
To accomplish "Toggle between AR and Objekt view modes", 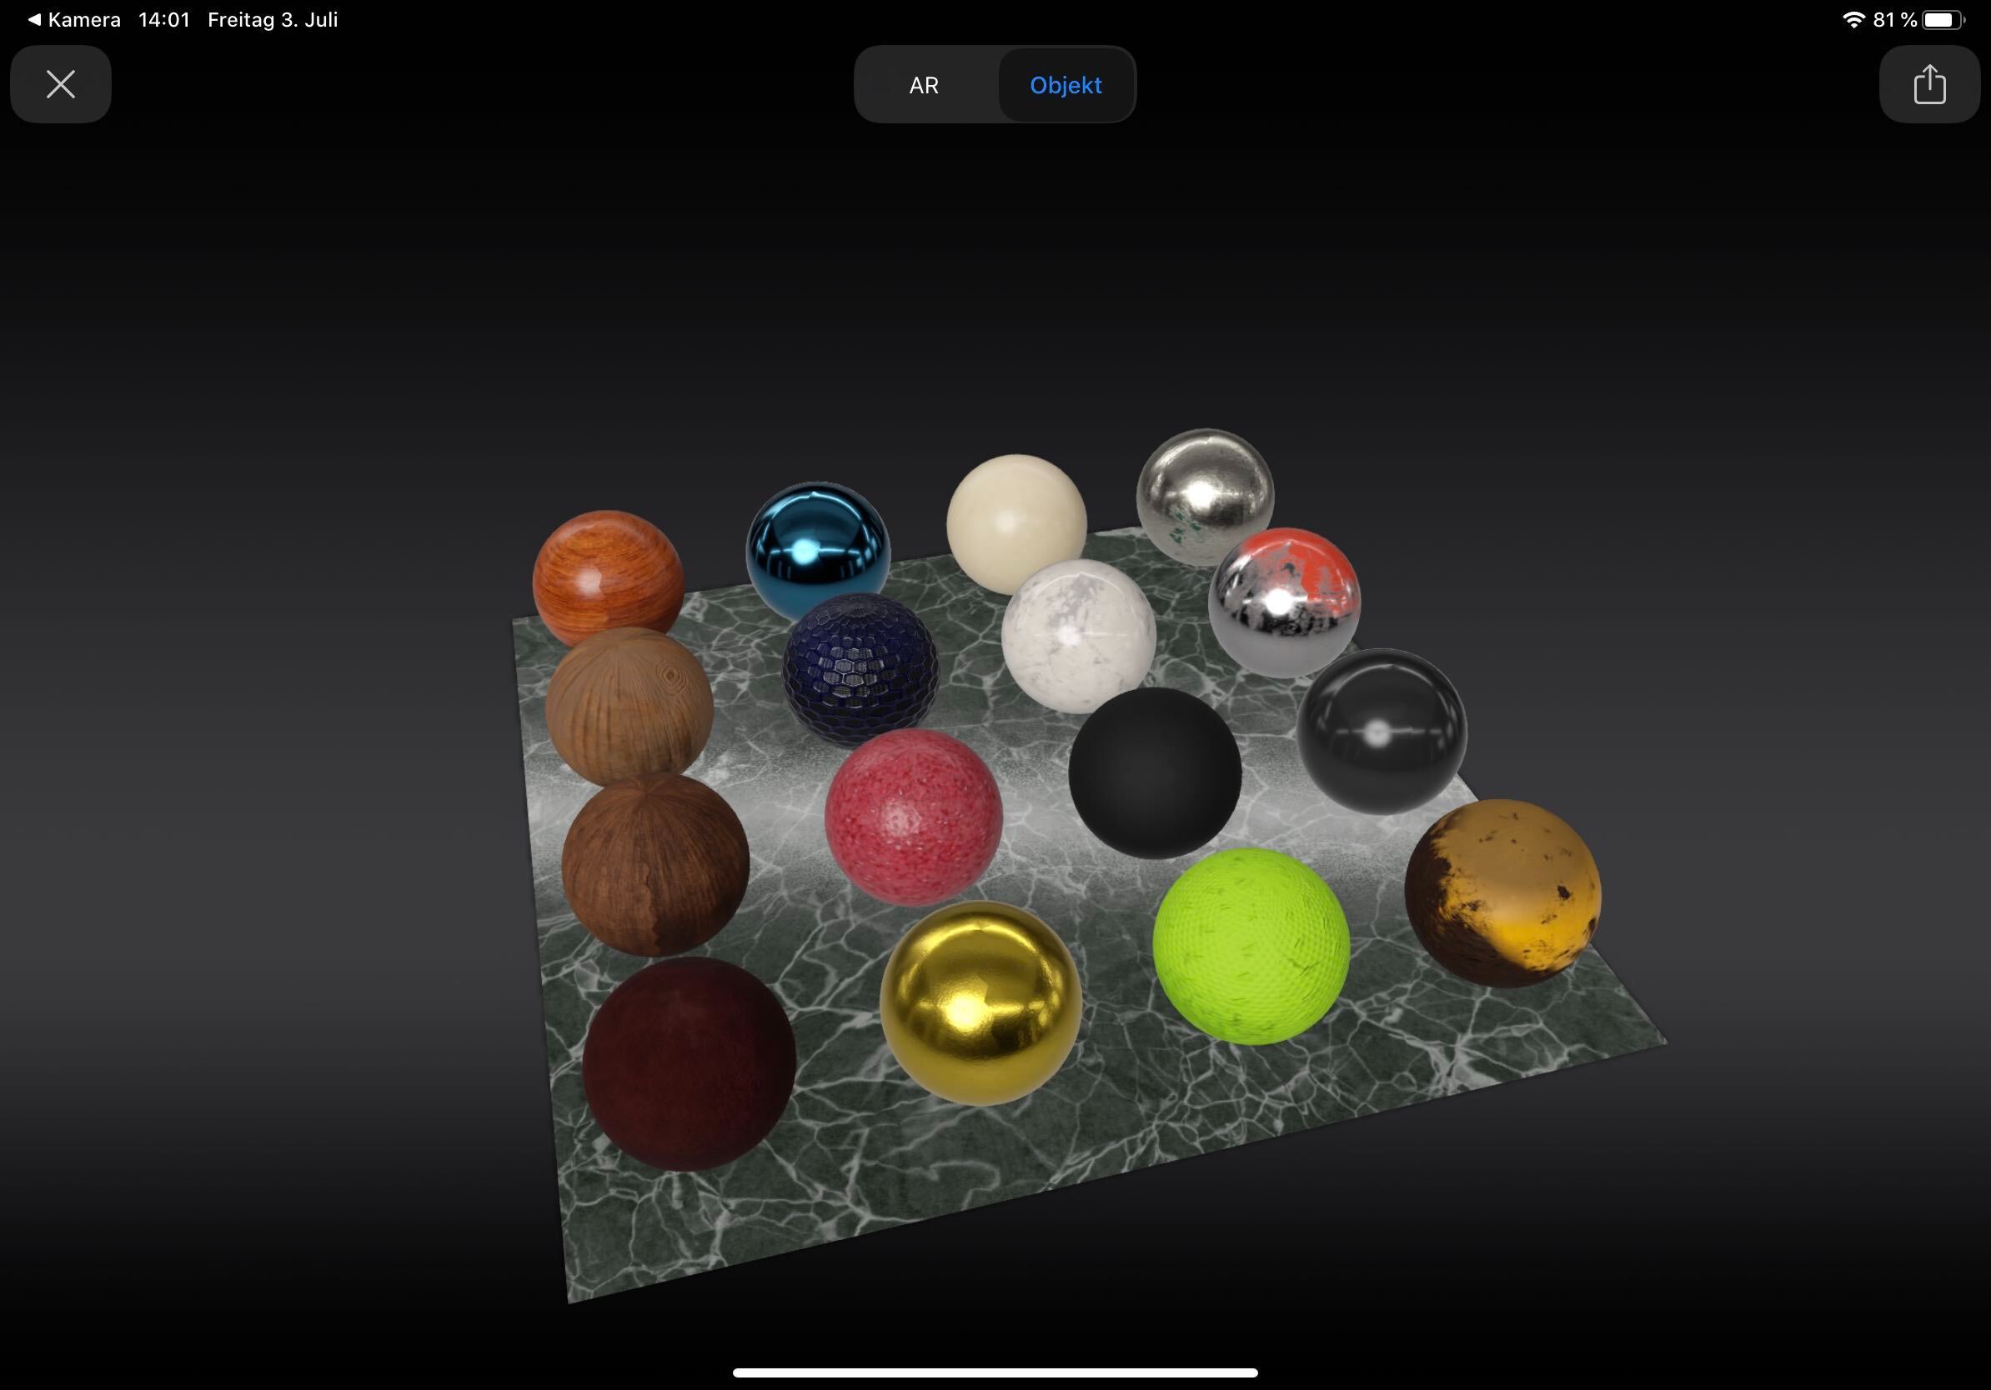I will point(995,84).
